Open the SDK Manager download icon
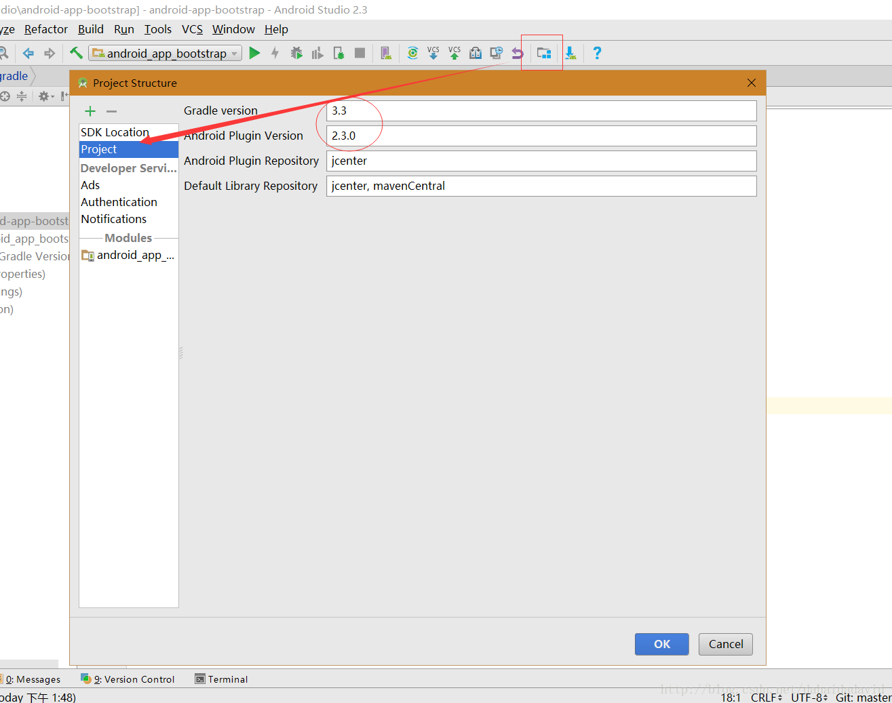Image resolution: width=892 pixels, height=703 pixels. coord(570,53)
